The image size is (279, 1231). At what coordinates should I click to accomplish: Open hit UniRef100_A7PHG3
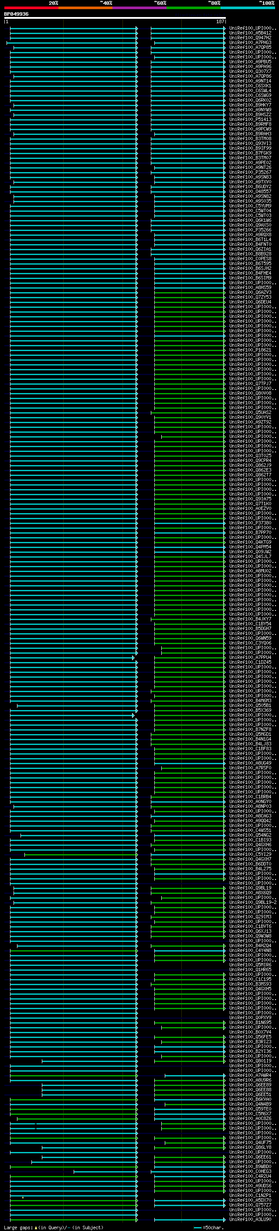250,42
